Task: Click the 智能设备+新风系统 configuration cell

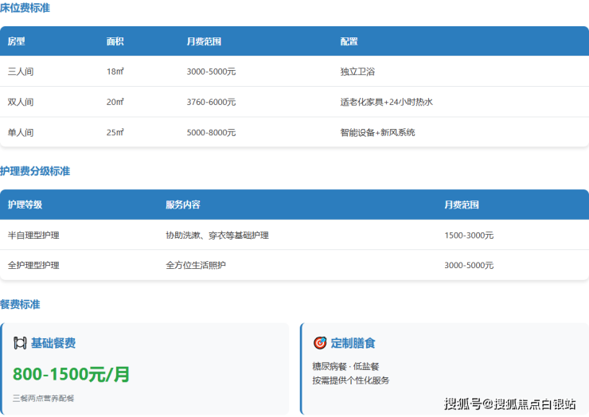Action: (377, 132)
